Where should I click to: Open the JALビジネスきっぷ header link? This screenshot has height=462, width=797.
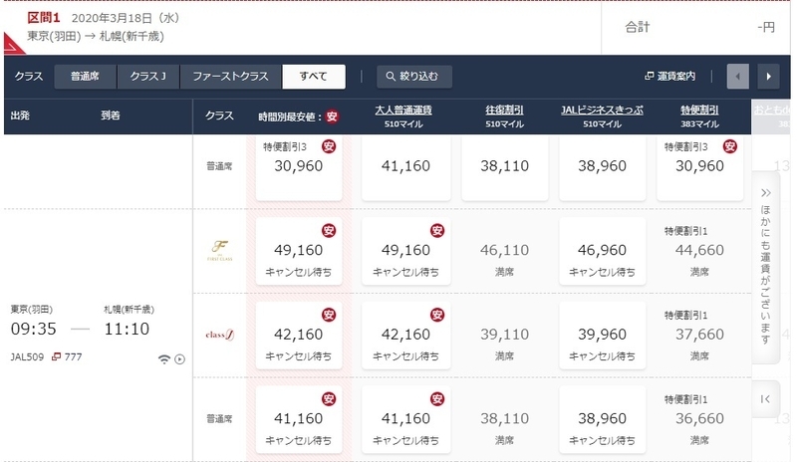pyautogui.click(x=602, y=111)
